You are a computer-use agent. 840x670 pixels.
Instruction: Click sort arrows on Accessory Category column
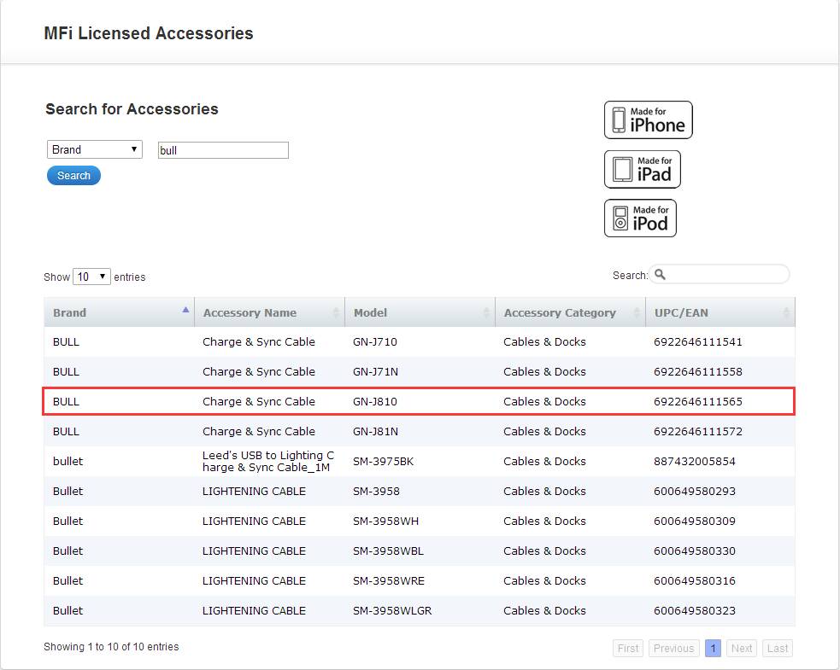637,312
